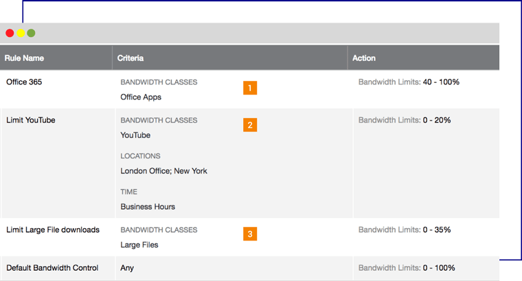The image size is (522, 281).
Task: Sort by Rule Name column header
Action: coord(24,58)
